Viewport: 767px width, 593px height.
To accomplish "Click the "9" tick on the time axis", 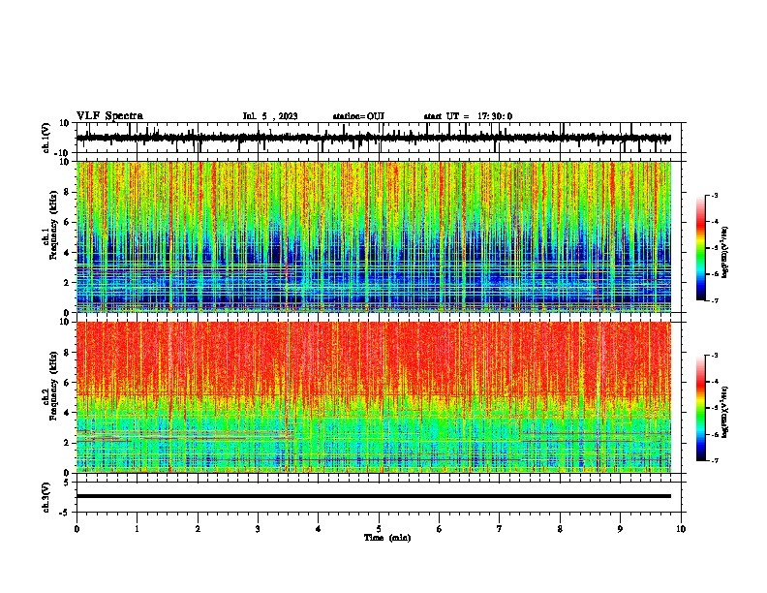I will [x=620, y=529].
